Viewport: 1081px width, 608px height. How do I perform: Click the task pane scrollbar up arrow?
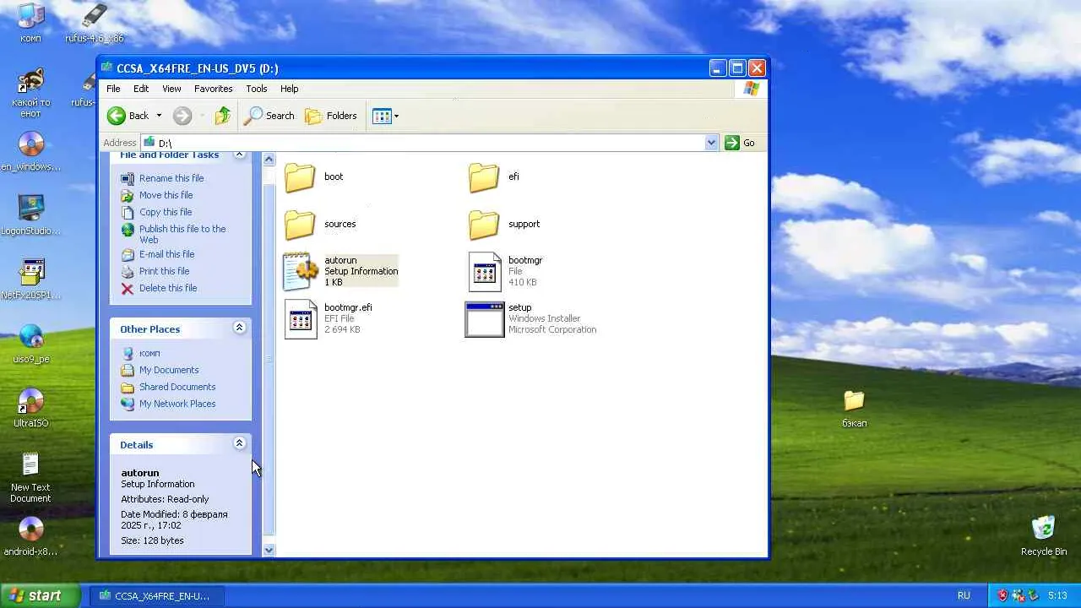(269, 159)
